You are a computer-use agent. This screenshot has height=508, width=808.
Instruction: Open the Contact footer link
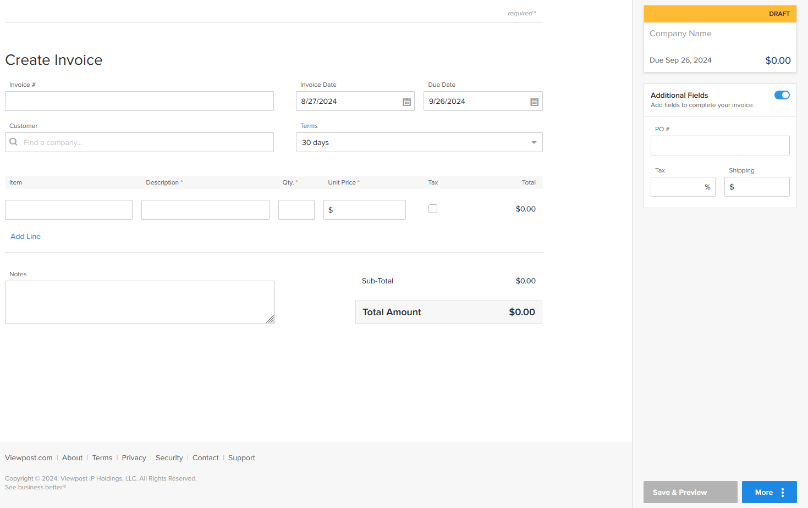(206, 457)
